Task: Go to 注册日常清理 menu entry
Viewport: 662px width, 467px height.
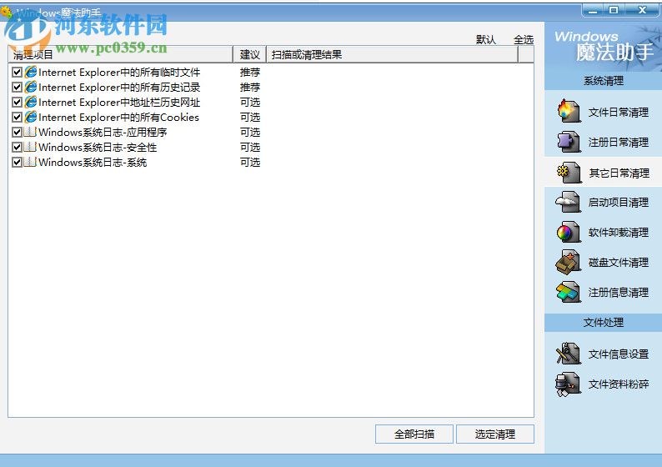Action: click(x=619, y=143)
